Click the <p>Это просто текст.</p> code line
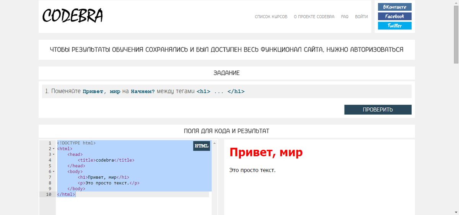459x215 pixels. (109, 183)
